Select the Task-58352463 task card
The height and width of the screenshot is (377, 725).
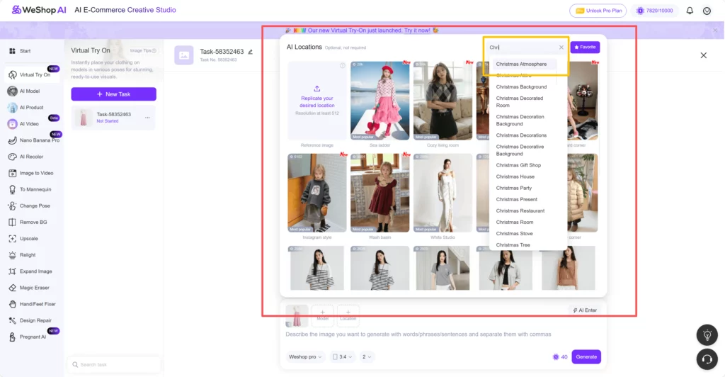(x=113, y=118)
